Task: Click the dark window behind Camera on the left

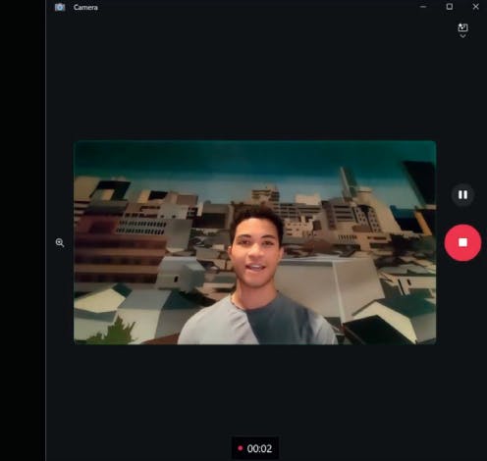Action: [x=23, y=230]
